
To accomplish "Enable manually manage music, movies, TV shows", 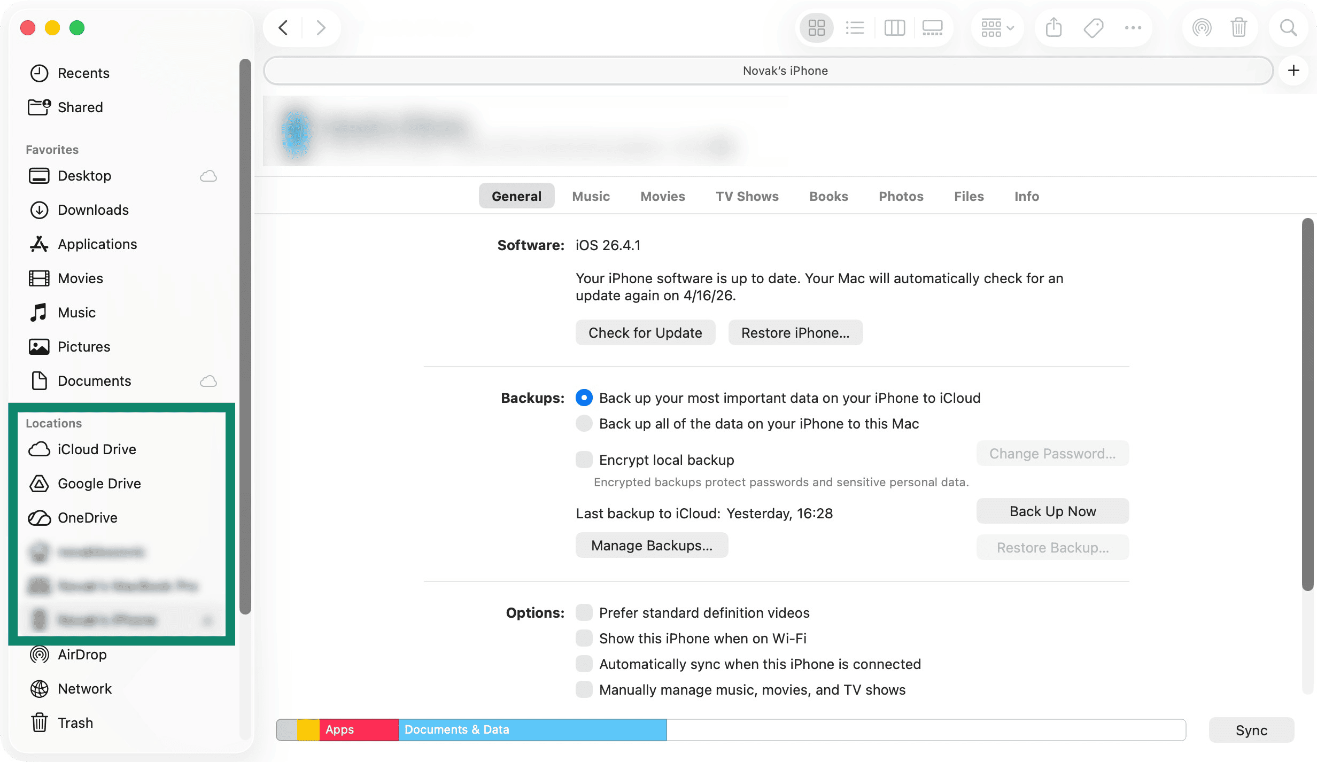I will (x=584, y=689).
